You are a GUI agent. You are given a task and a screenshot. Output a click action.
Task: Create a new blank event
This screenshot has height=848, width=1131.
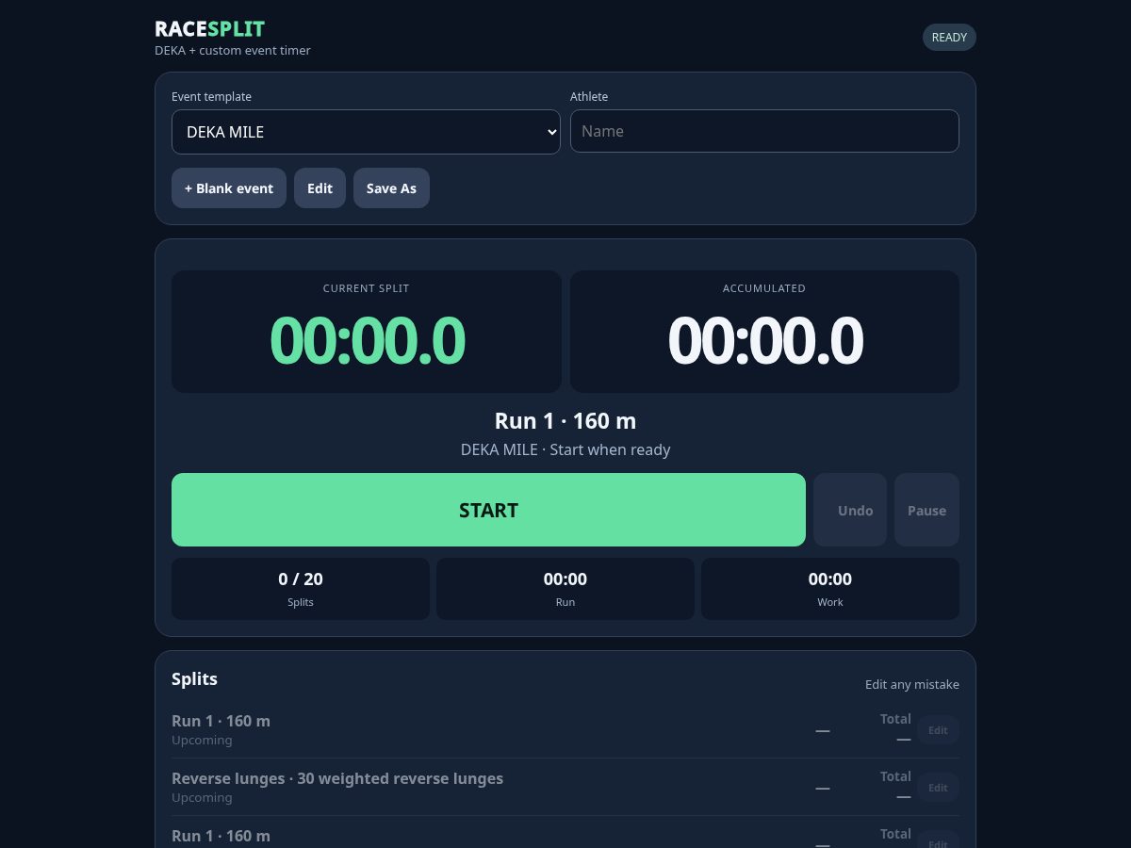[229, 188]
